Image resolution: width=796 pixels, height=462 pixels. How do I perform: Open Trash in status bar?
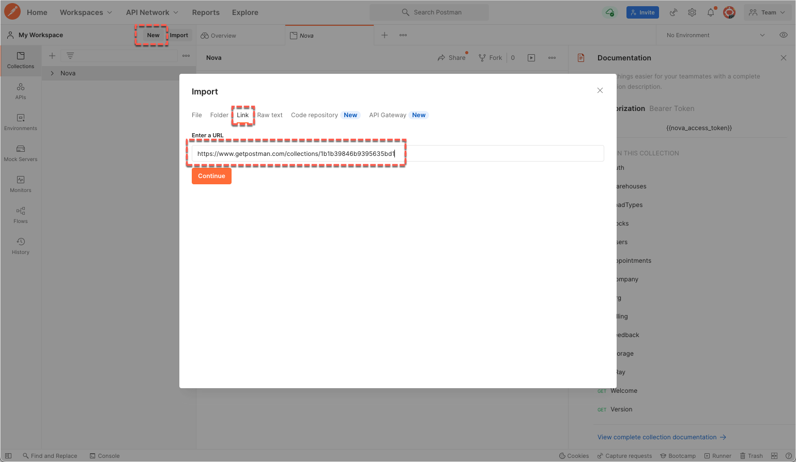752,456
